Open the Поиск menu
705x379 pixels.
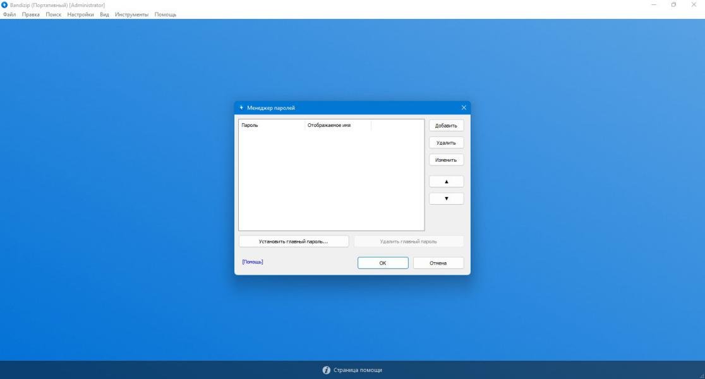point(54,15)
